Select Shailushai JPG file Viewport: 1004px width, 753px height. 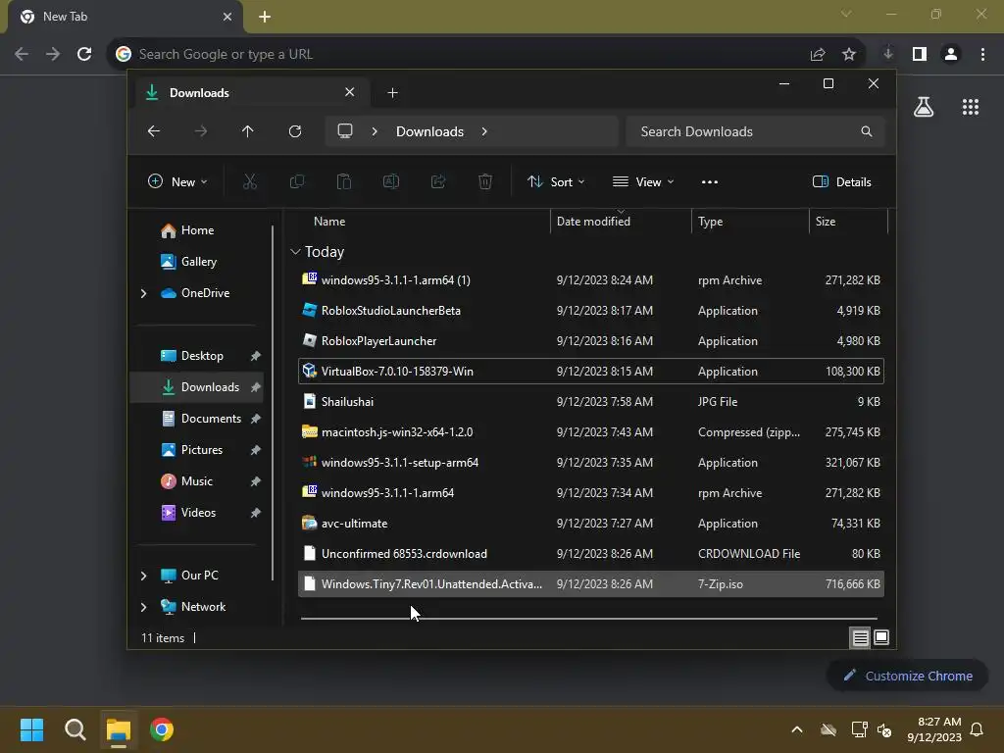pos(591,401)
